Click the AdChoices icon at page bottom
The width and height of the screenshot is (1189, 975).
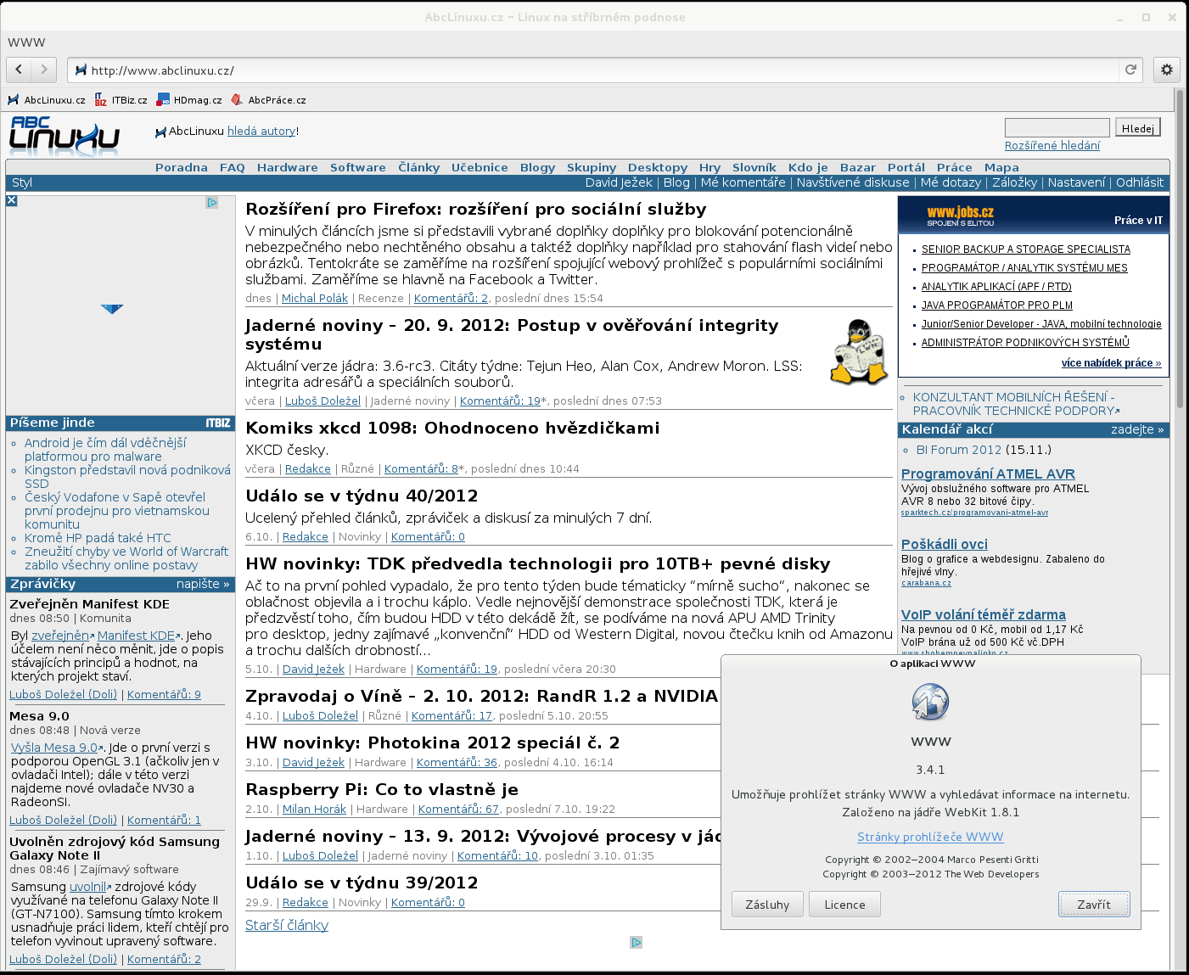tap(636, 942)
